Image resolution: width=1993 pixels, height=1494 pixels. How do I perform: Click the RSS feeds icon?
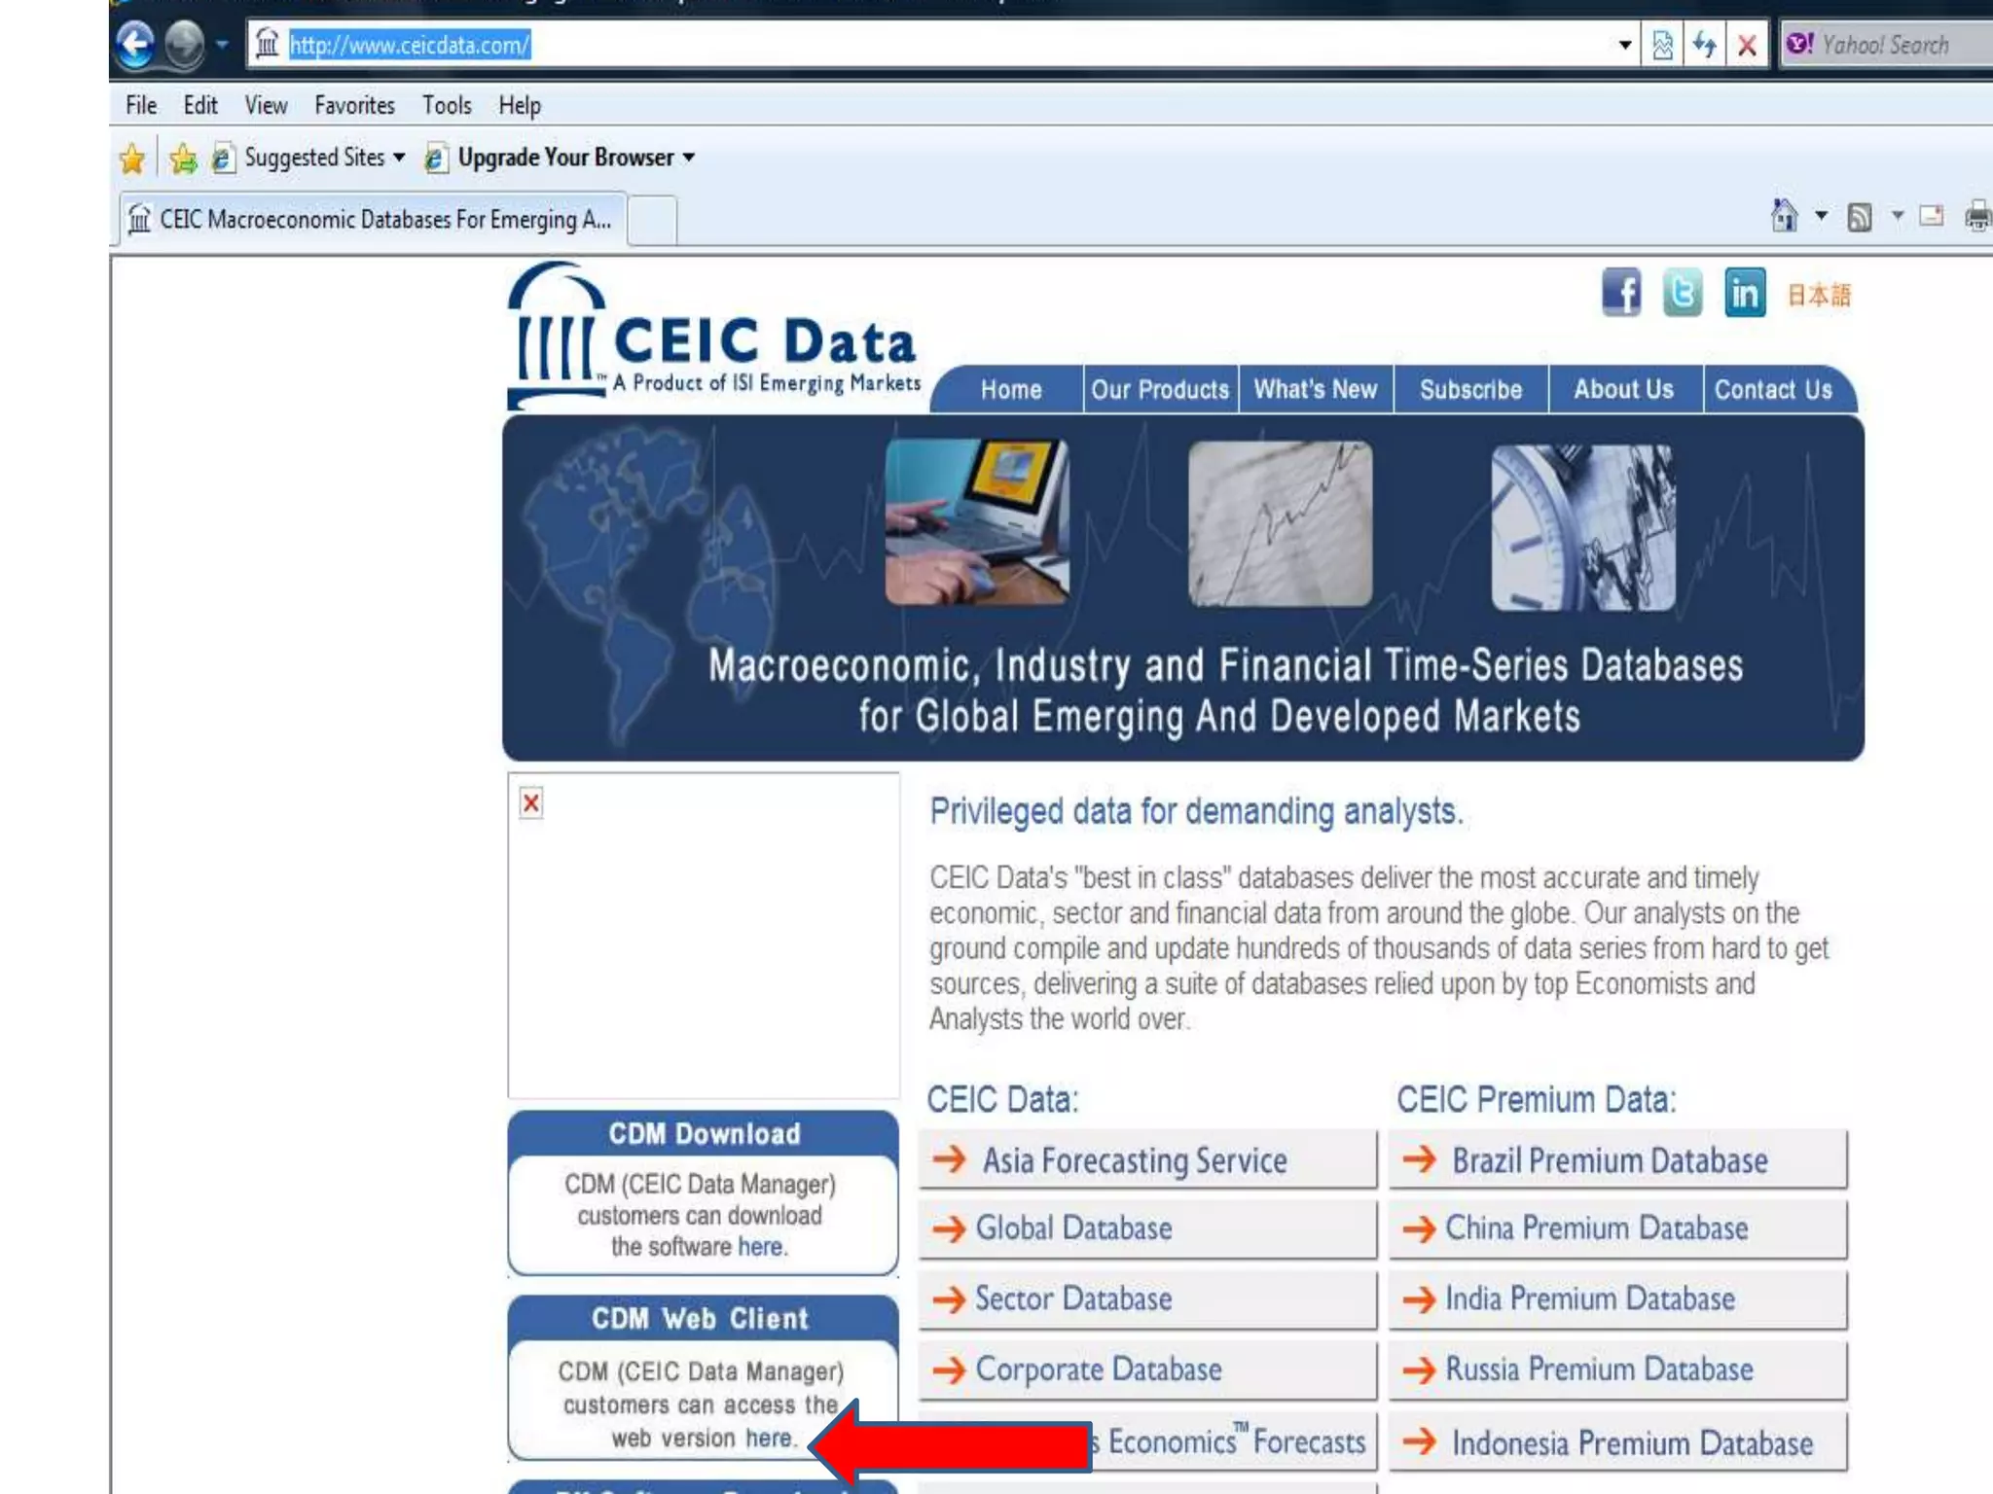coord(1859,216)
